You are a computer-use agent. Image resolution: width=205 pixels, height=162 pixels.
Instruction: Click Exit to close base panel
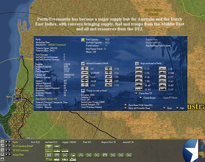[182, 108]
